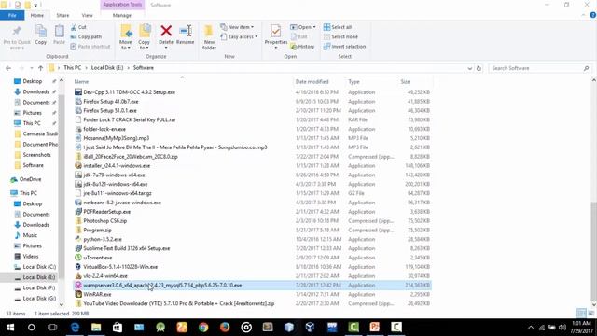The image size is (597, 336).
Task: Select OneDrive in navigation pane
Action: coord(30,179)
